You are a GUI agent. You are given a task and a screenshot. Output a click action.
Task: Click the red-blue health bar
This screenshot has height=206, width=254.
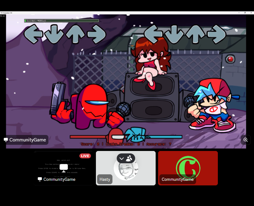[126, 137]
